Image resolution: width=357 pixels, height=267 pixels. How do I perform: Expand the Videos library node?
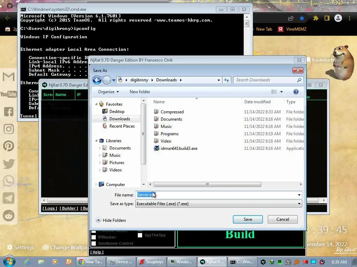(x=100, y=170)
